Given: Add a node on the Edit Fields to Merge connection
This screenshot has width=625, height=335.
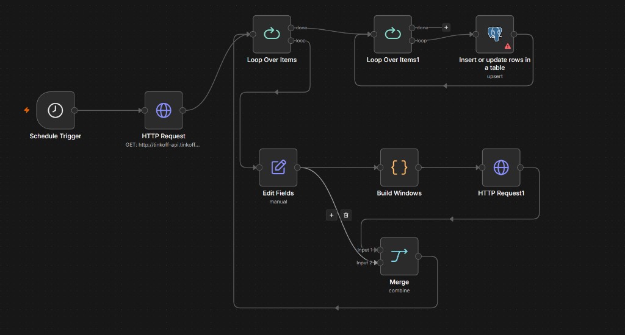Looking at the screenshot, I should 331,215.
